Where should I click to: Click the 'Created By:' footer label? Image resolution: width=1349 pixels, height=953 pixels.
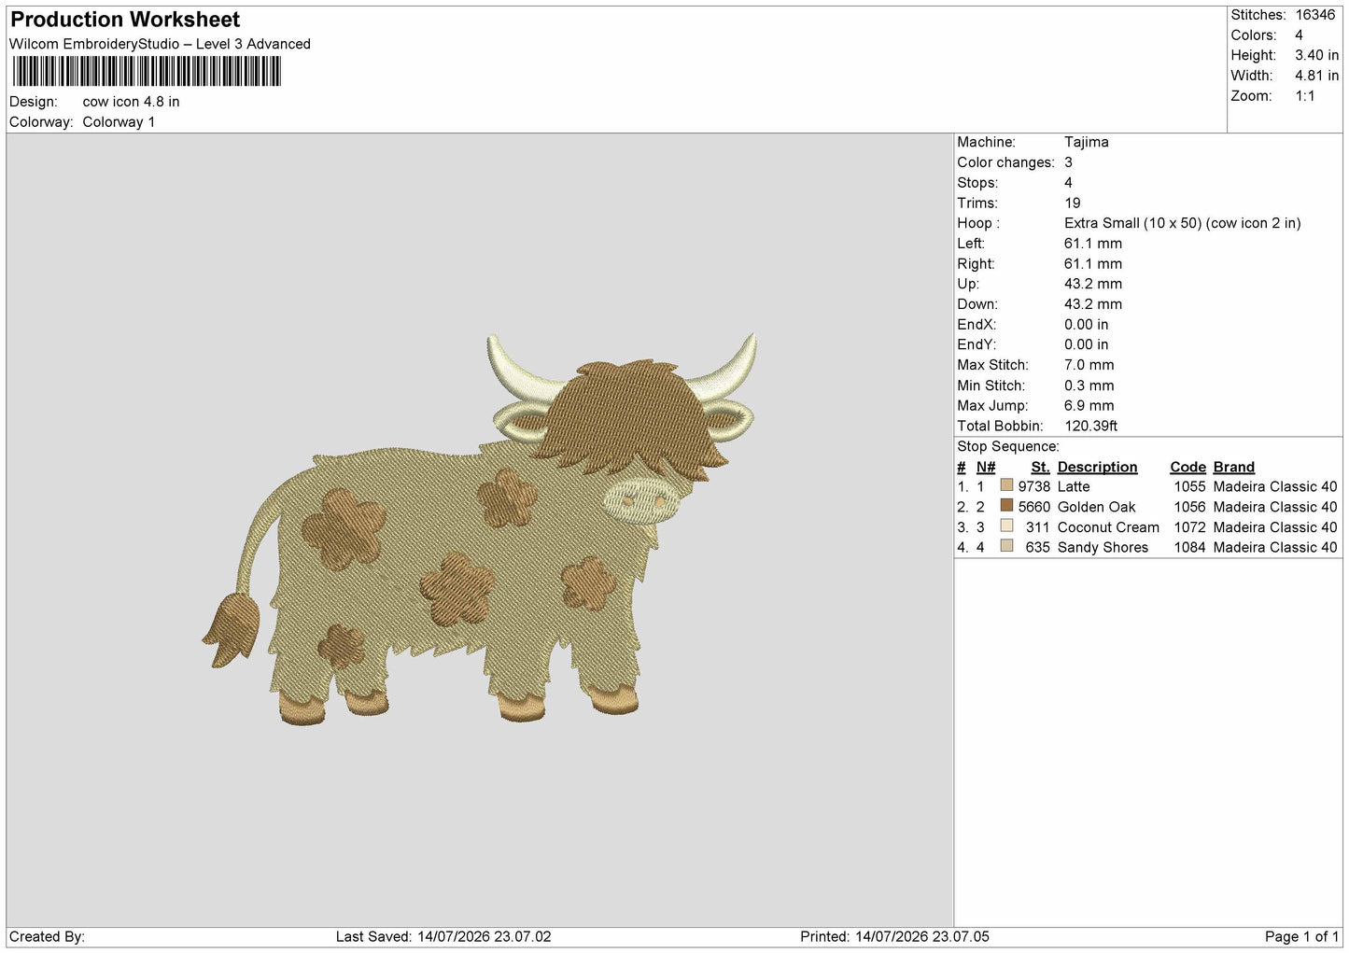pyautogui.click(x=47, y=936)
